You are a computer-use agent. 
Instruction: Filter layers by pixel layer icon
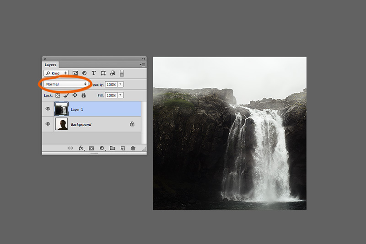[75, 73]
